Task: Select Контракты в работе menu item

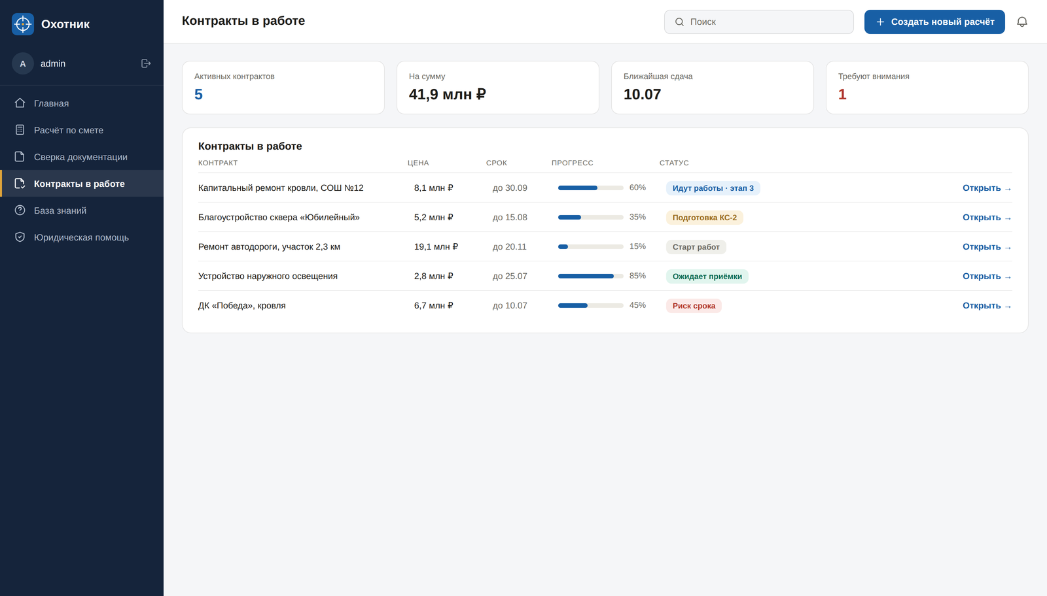Action: [x=82, y=184]
